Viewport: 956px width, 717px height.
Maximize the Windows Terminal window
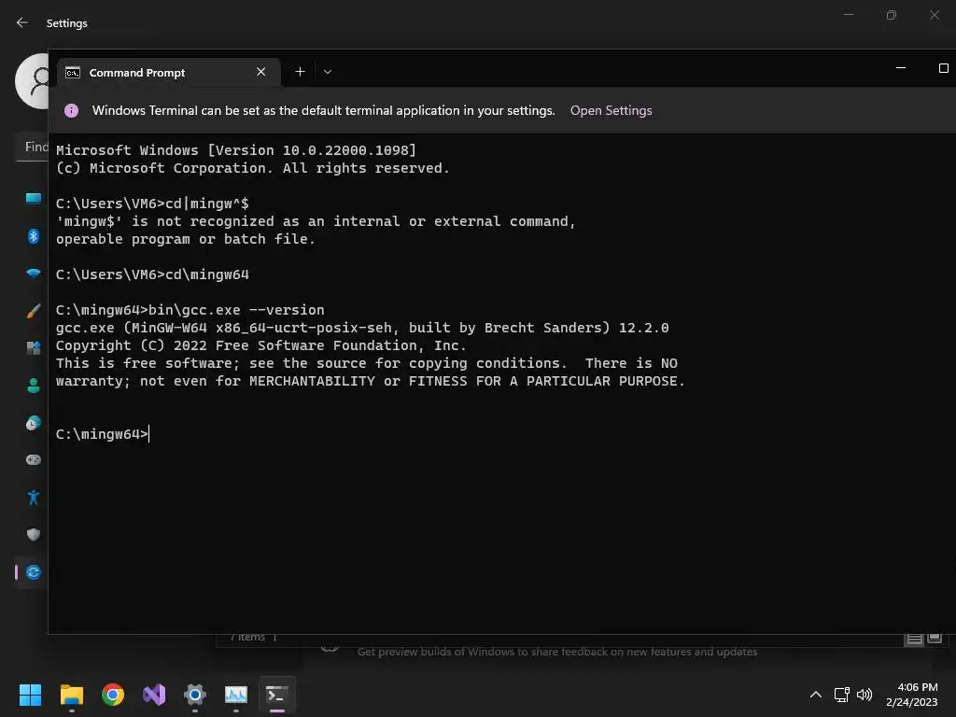coord(943,68)
